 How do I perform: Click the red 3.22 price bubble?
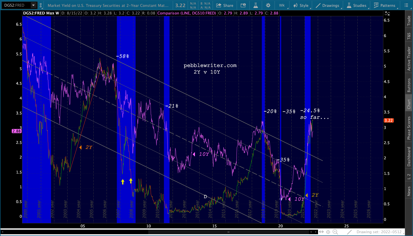coord(389,121)
